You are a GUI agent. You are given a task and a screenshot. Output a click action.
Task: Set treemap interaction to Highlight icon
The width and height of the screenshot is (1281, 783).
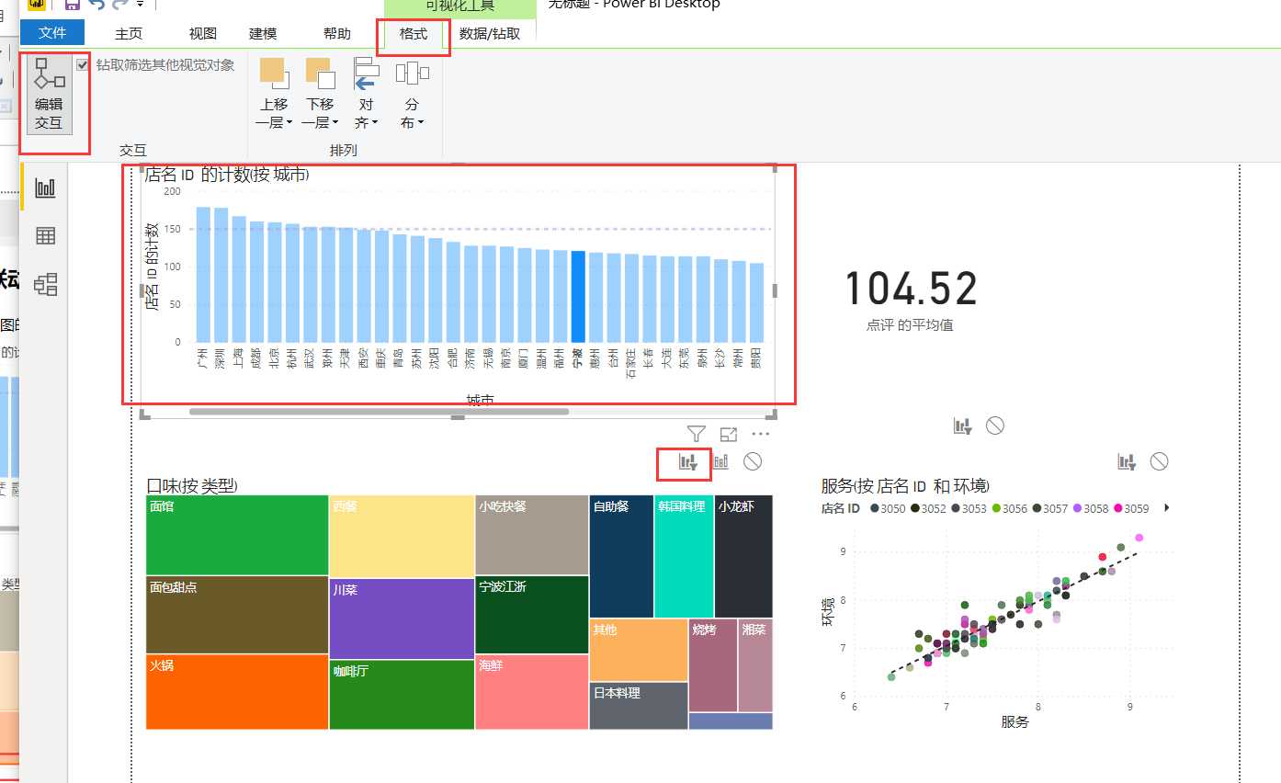point(721,461)
